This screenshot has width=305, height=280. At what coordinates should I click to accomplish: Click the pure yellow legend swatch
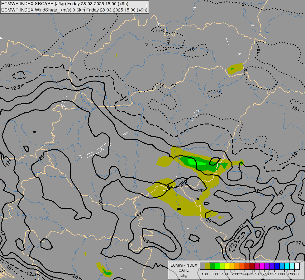click(x=227, y=266)
